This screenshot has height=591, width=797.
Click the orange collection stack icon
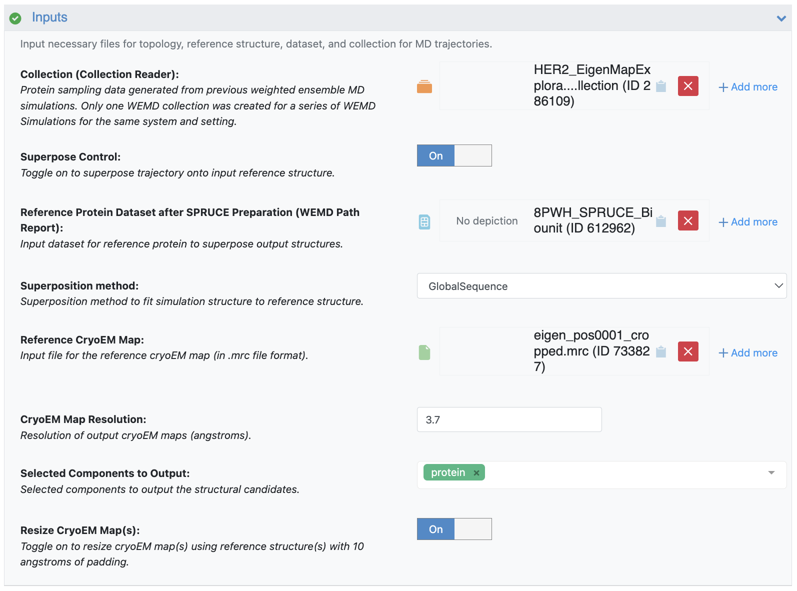[x=424, y=86]
